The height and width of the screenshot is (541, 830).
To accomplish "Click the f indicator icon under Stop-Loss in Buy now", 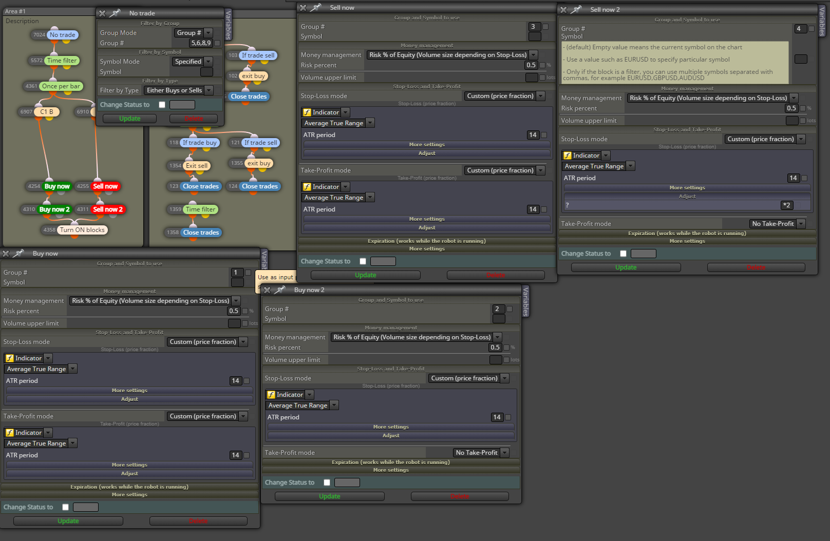I will tap(10, 358).
